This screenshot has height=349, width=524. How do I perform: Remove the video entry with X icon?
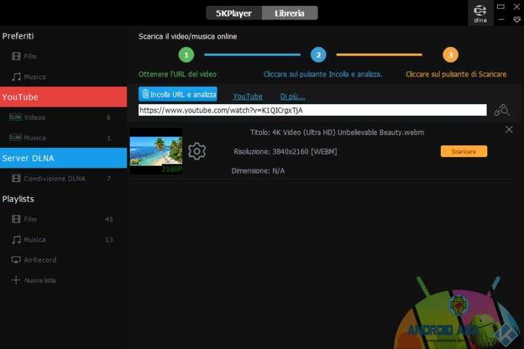[x=509, y=130]
